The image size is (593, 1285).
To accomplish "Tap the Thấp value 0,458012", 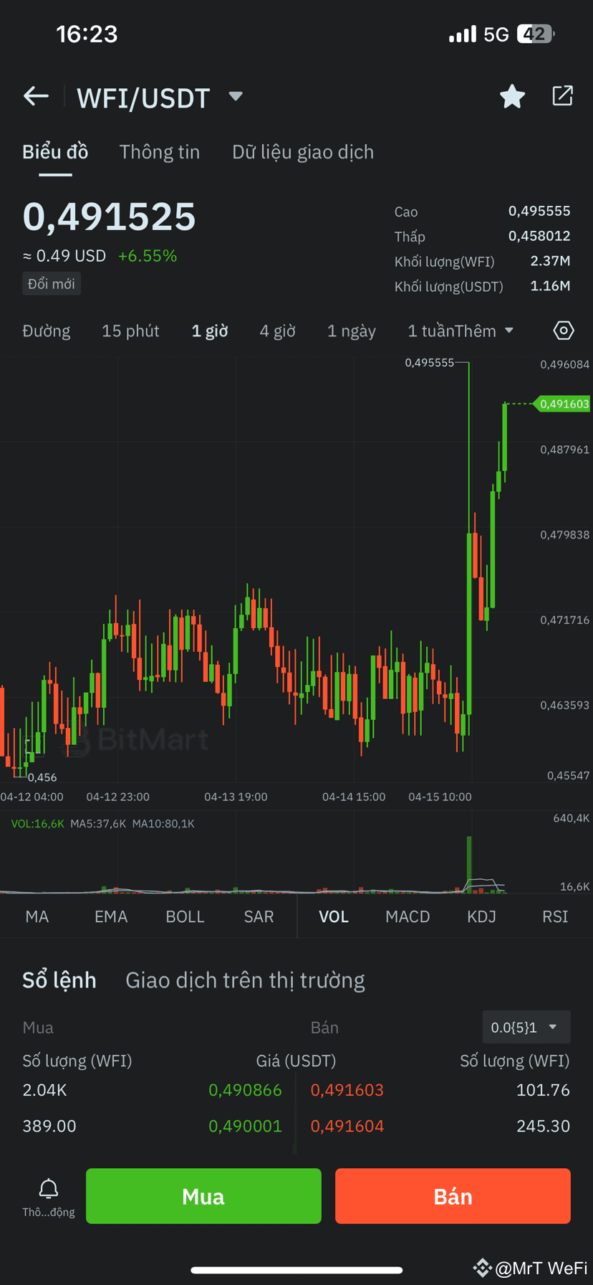I will 539,236.
